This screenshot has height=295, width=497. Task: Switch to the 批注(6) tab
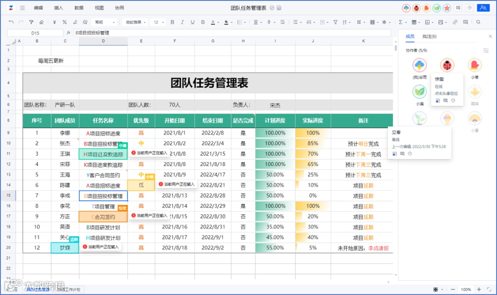(x=429, y=36)
